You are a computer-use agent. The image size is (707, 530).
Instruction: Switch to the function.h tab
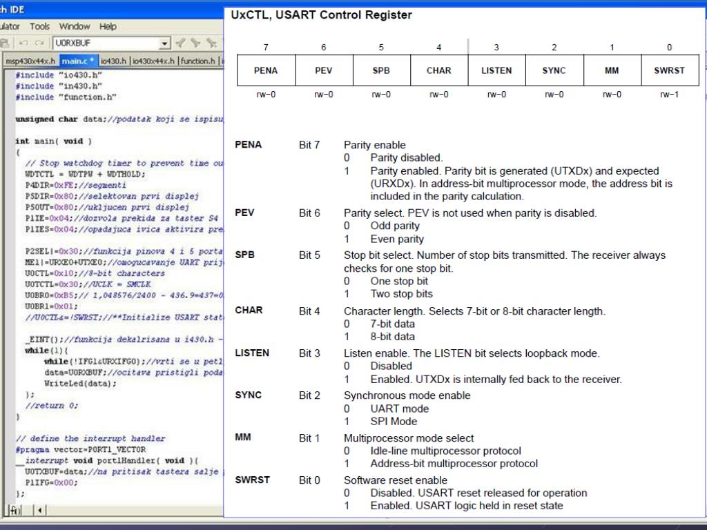pos(198,61)
